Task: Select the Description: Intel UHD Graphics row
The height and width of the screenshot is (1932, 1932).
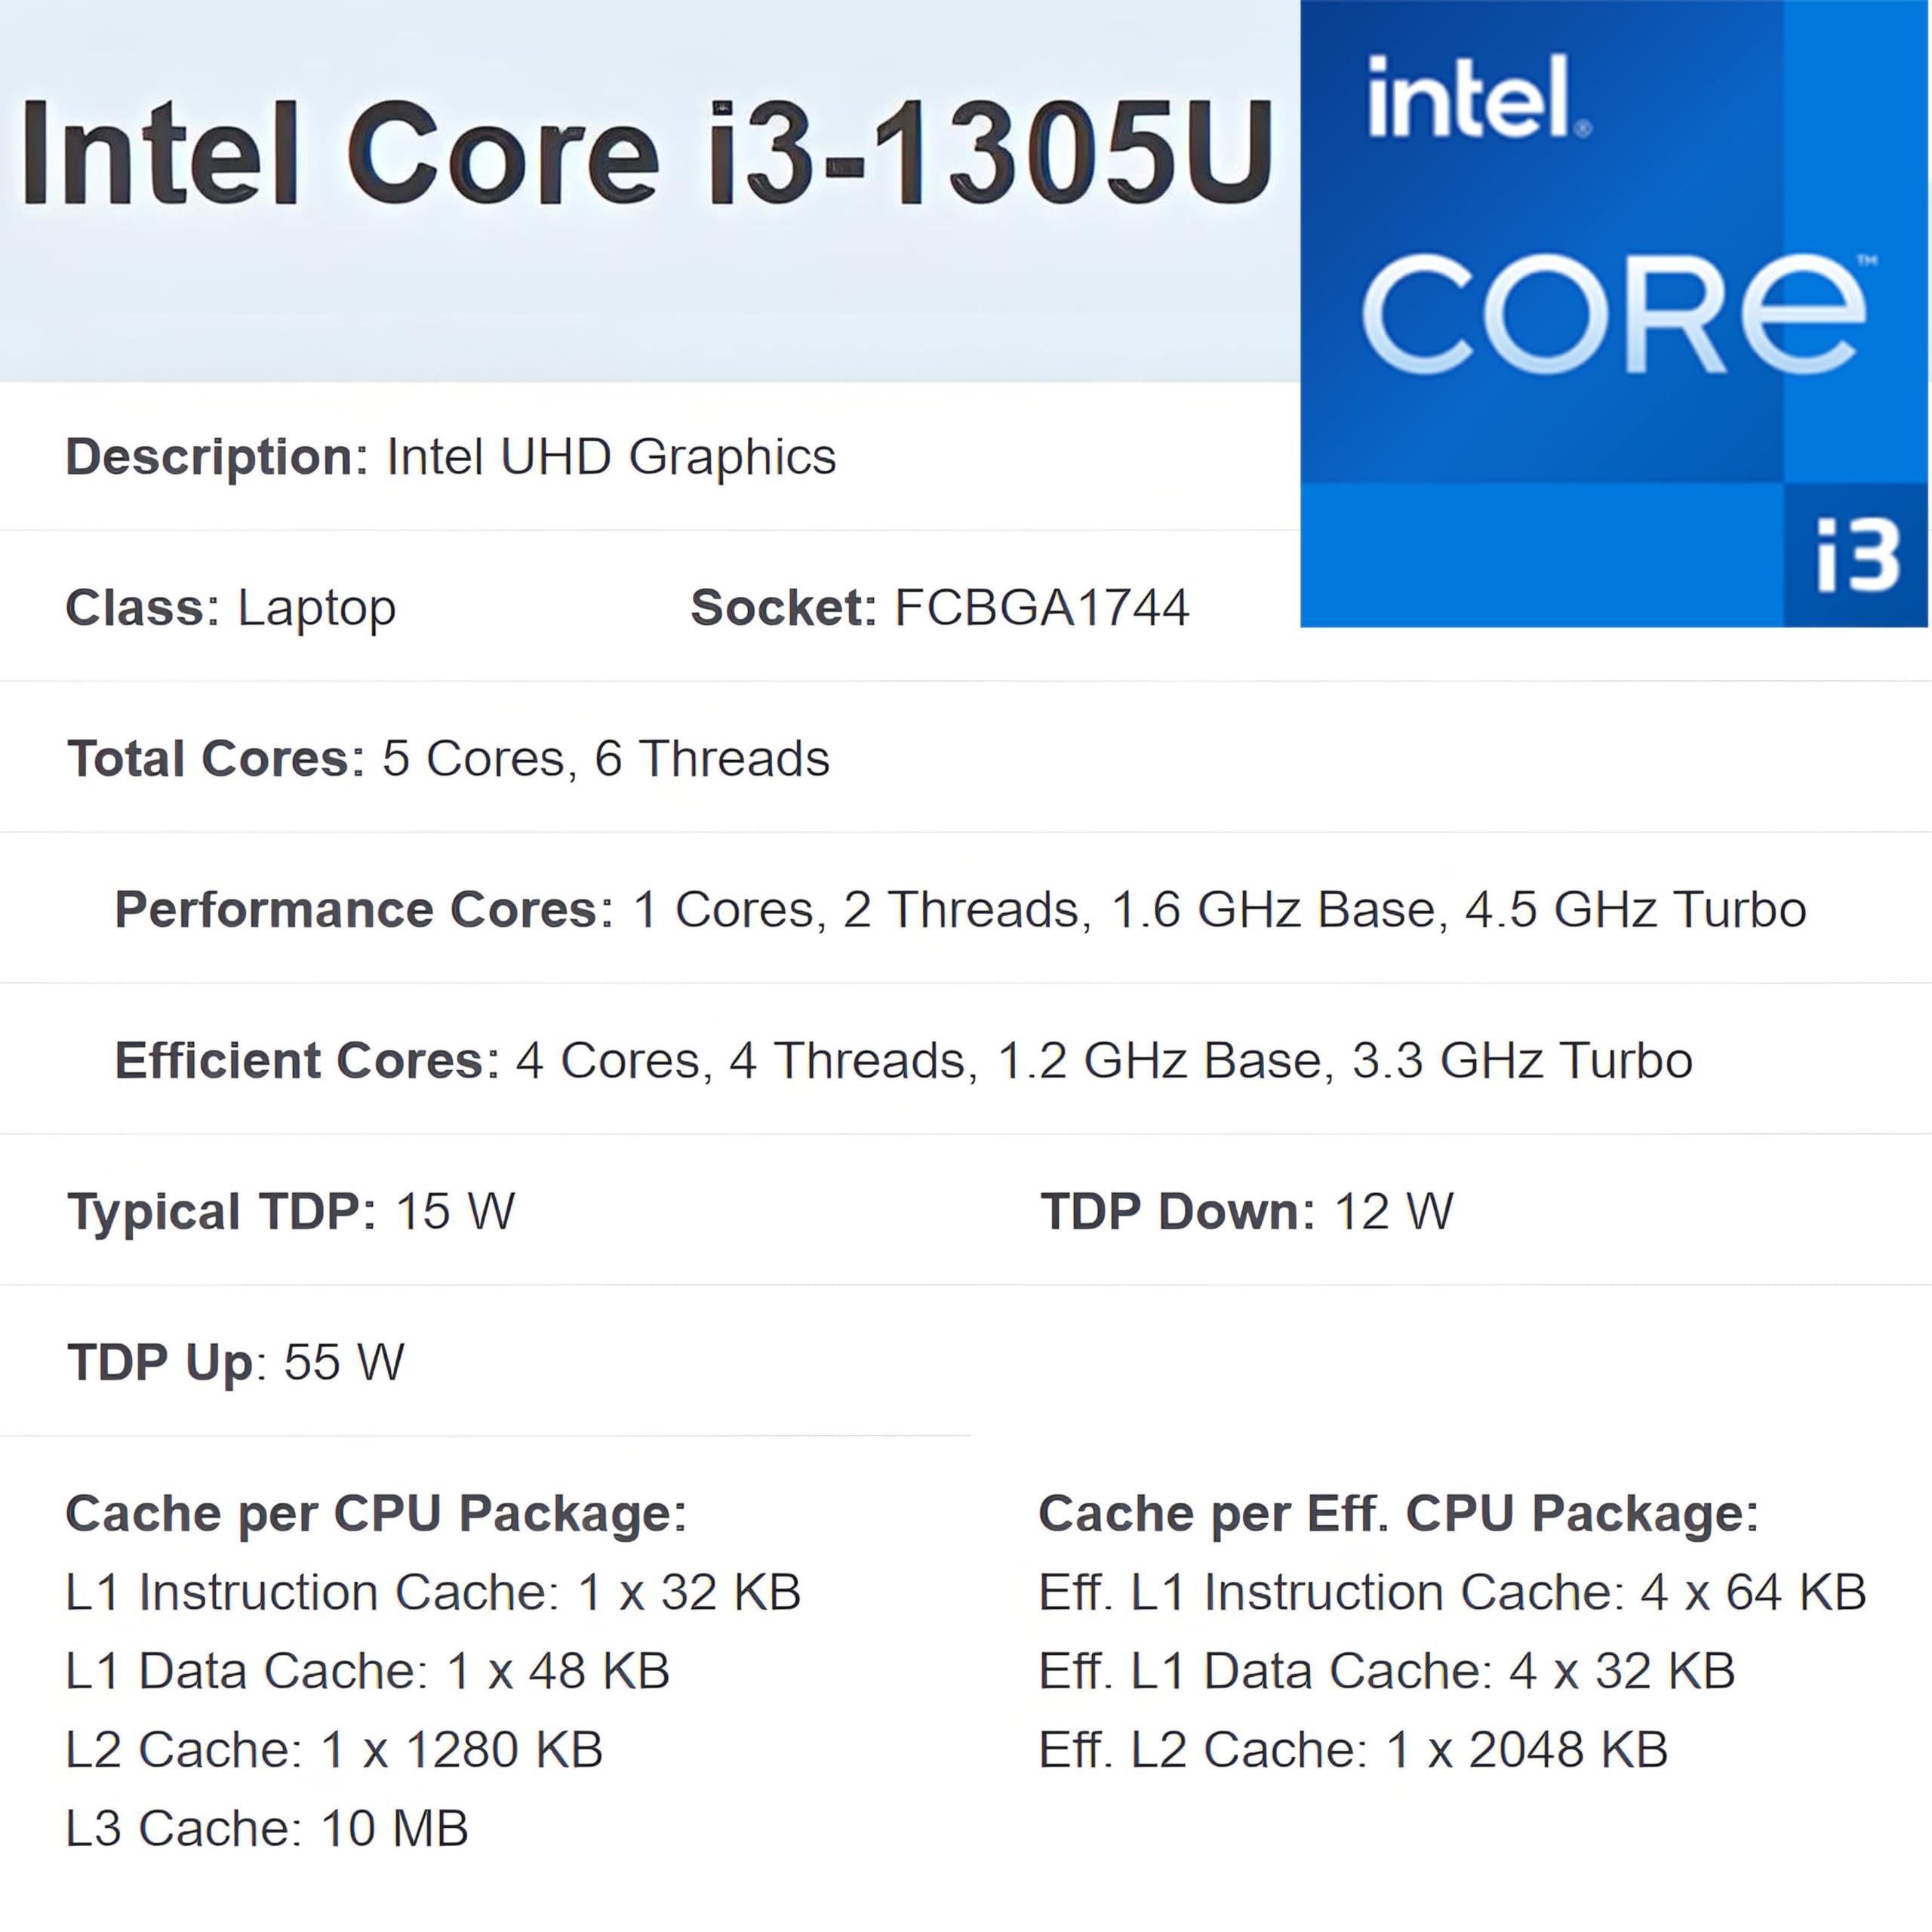Action: (x=450, y=457)
